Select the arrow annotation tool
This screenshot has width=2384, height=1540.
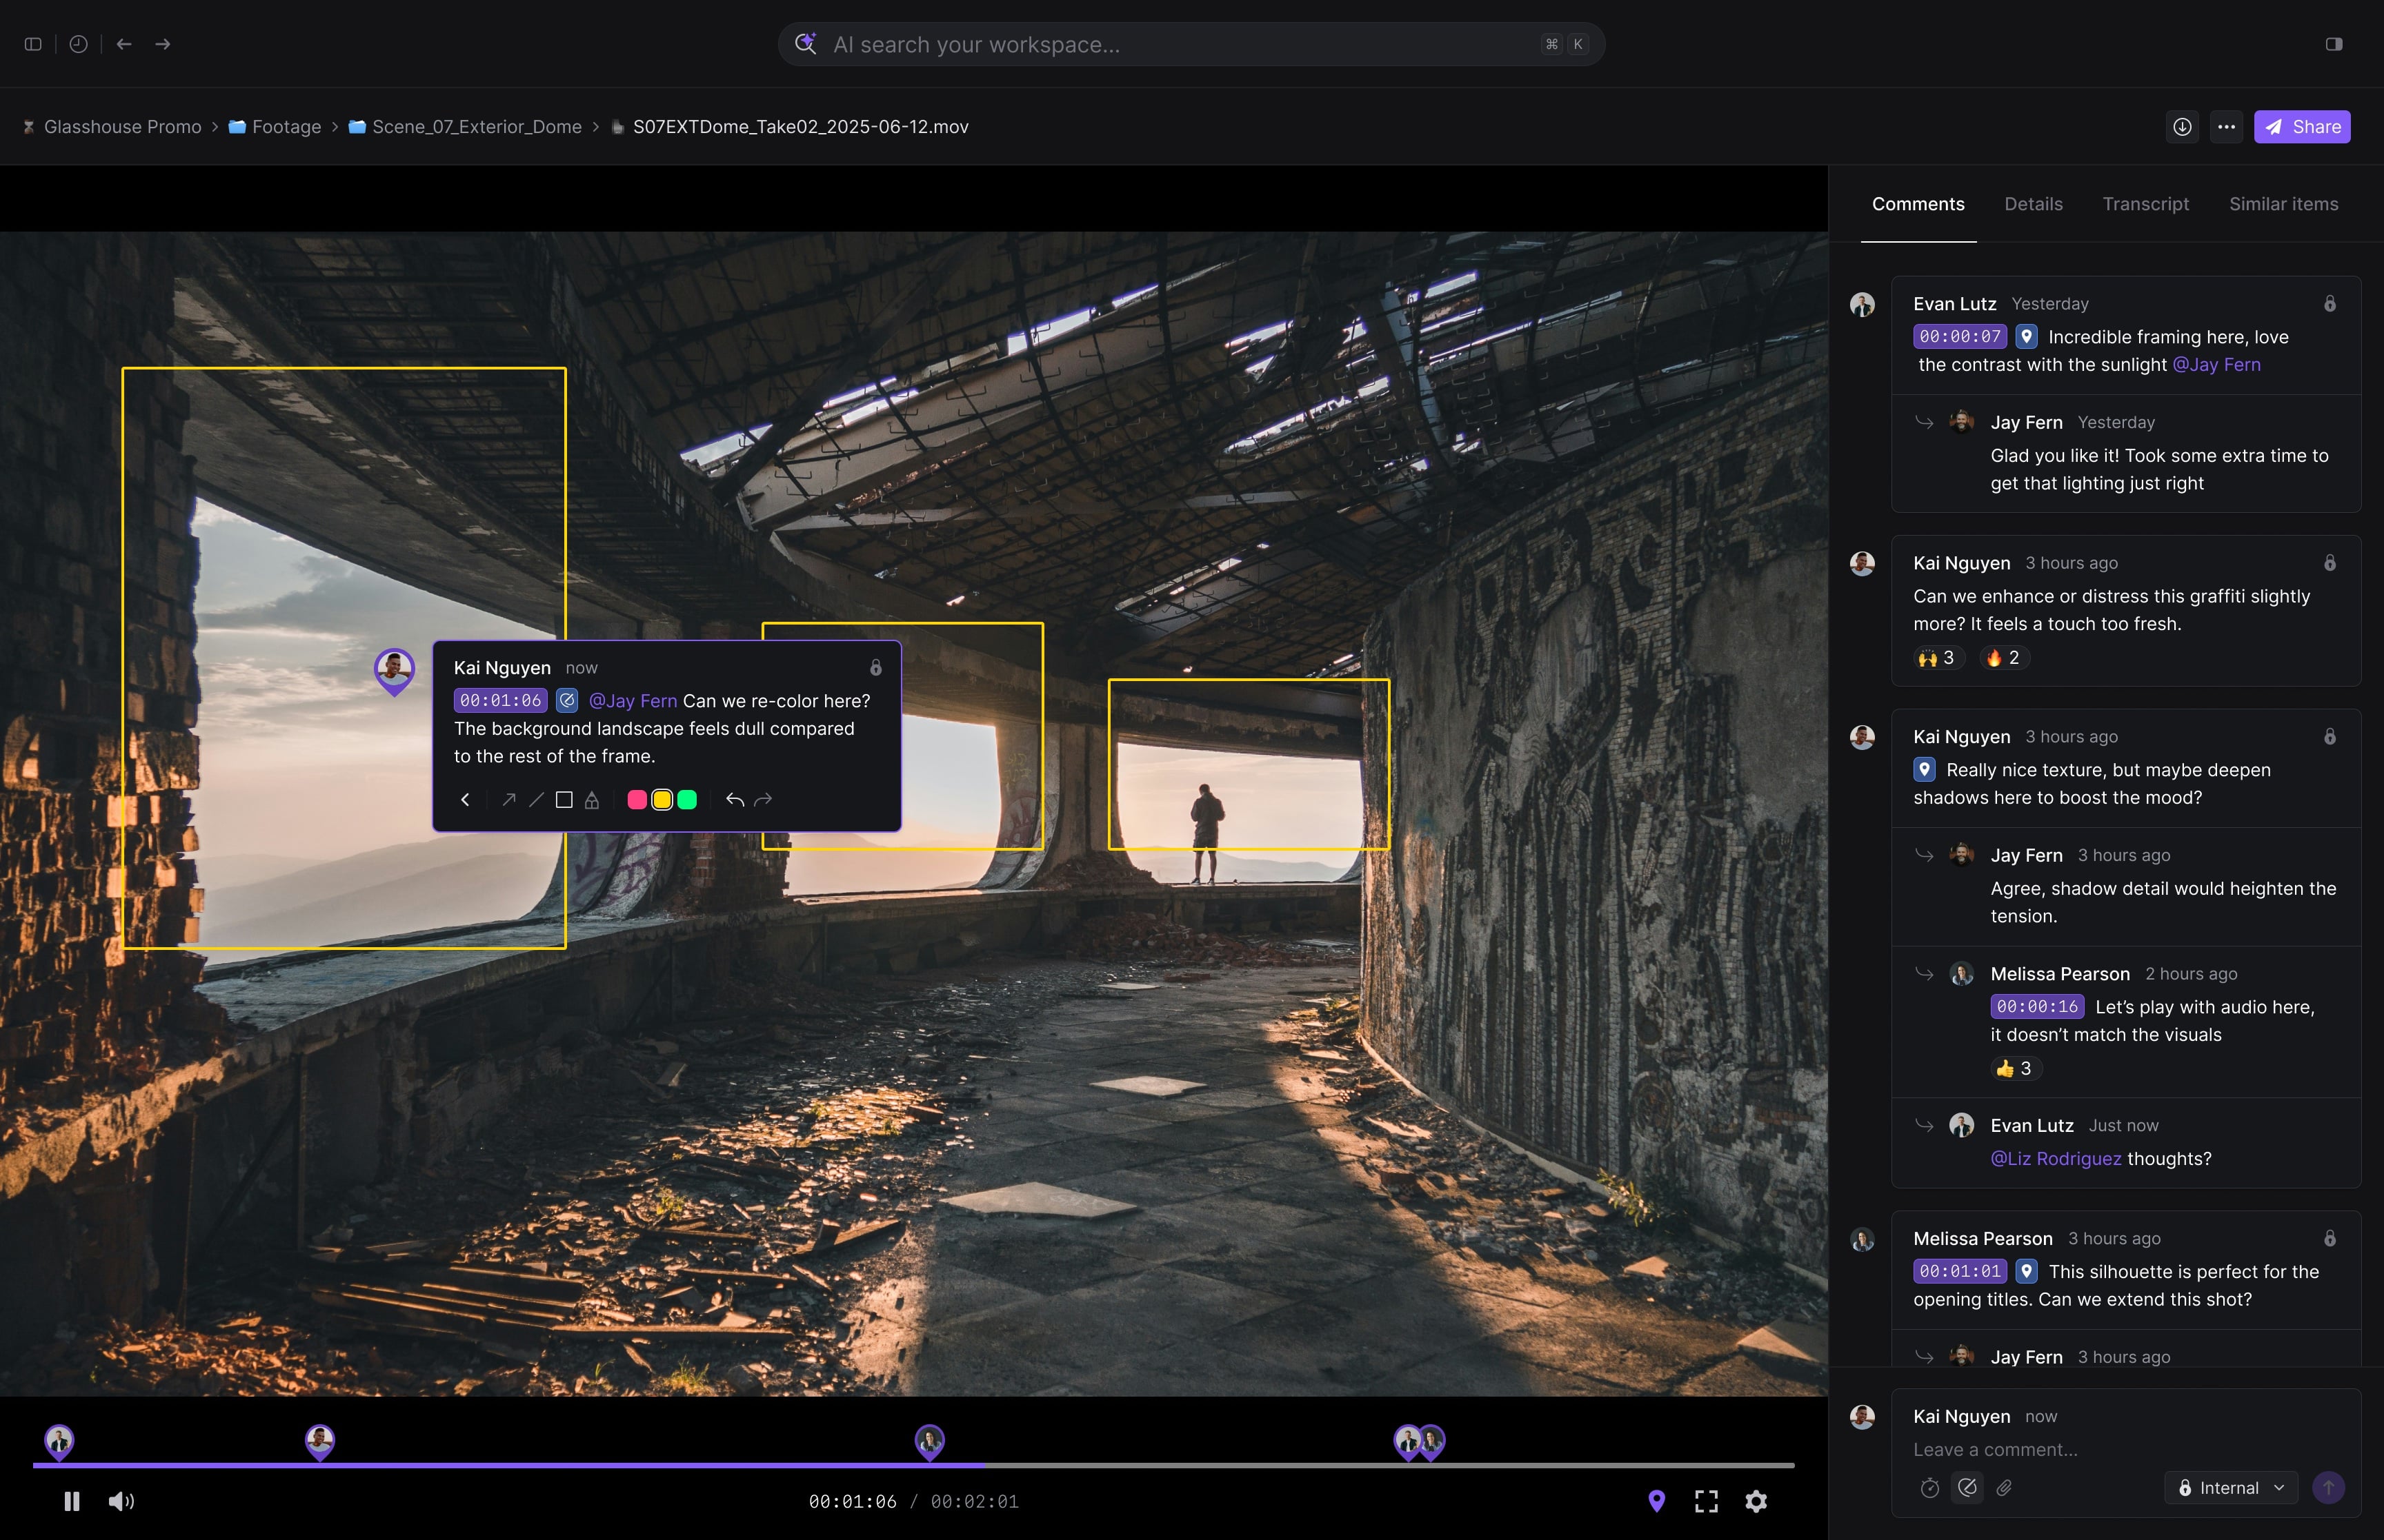[x=508, y=800]
